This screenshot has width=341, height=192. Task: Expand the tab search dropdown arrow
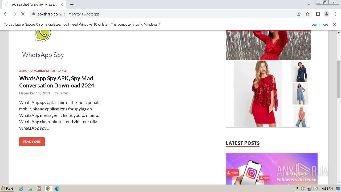[309, 5]
